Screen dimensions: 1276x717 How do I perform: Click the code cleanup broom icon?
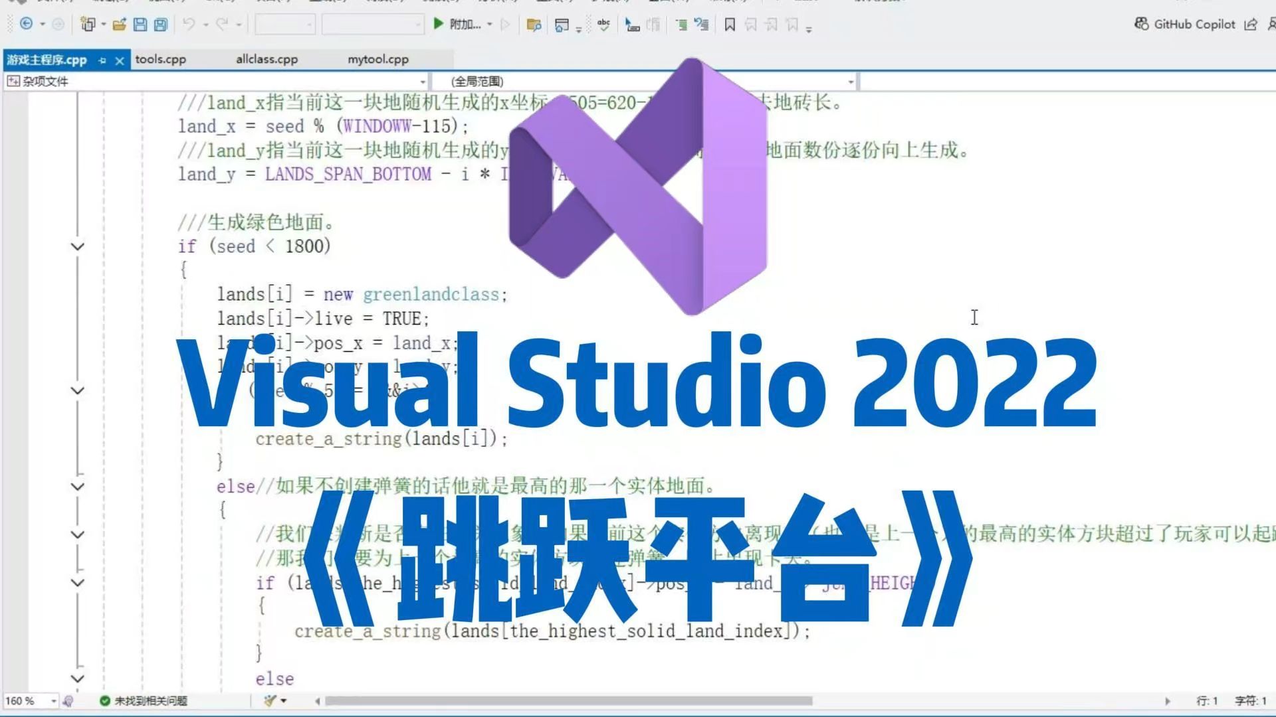pyautogui.click(x=269, y=700)
